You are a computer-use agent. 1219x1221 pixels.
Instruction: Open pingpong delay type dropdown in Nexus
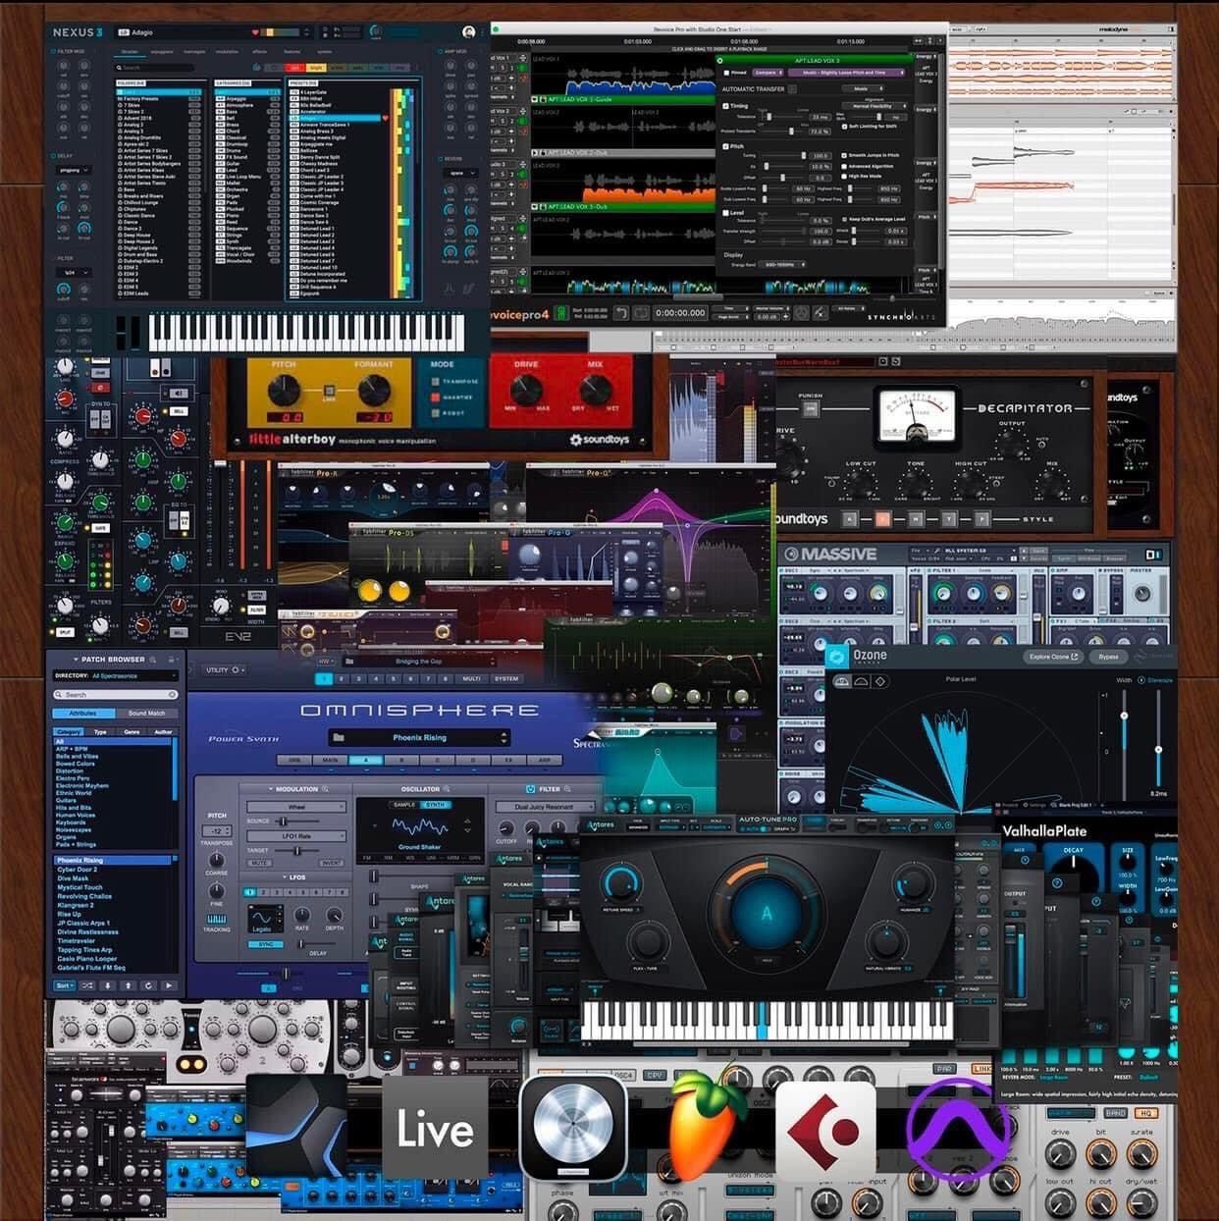[74, 170]
